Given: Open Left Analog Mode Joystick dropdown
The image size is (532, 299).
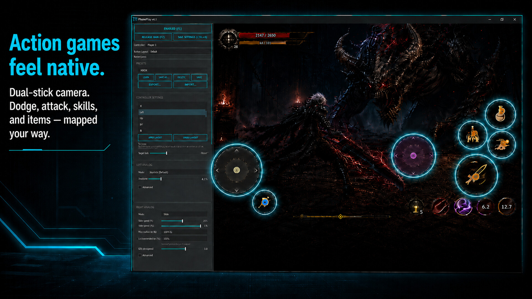Looking at the screenshot, I should [x=177, y=172].
